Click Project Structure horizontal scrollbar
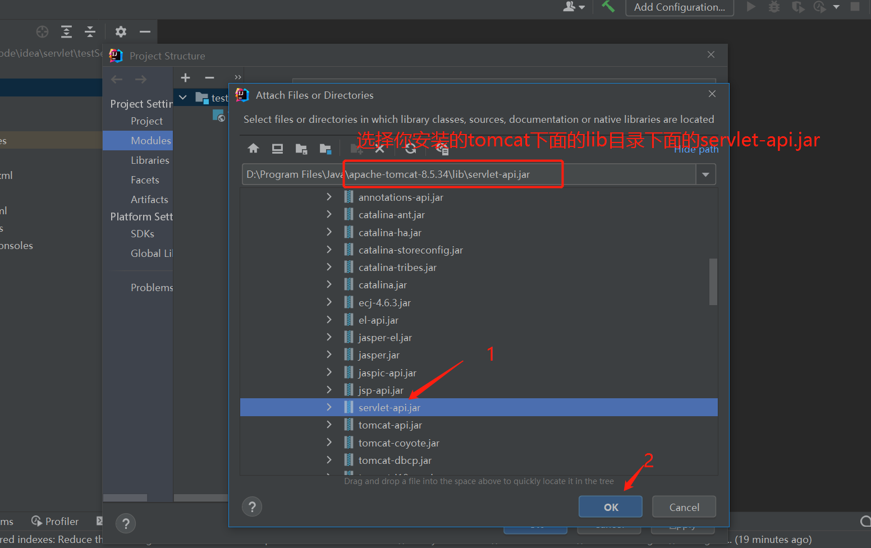The height and width of the screenshot is (548, 871). click(x=125, y=498)
